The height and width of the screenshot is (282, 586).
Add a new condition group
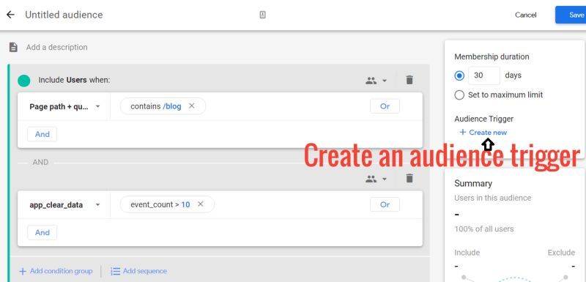coord(56,271)
